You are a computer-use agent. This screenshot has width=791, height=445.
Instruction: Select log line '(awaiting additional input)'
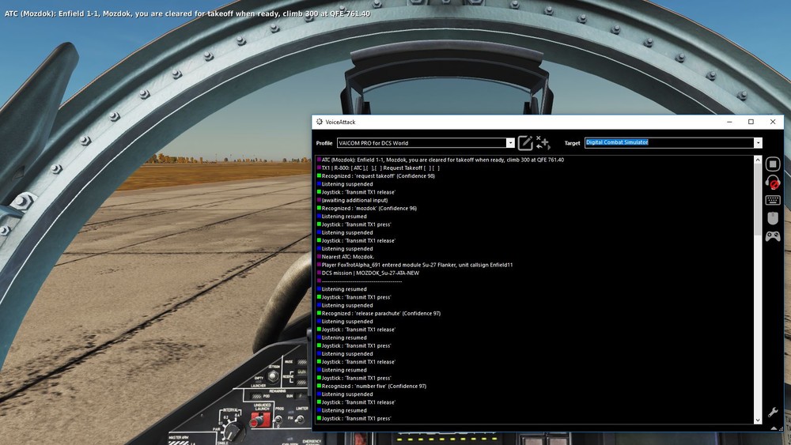click(352, 200)
